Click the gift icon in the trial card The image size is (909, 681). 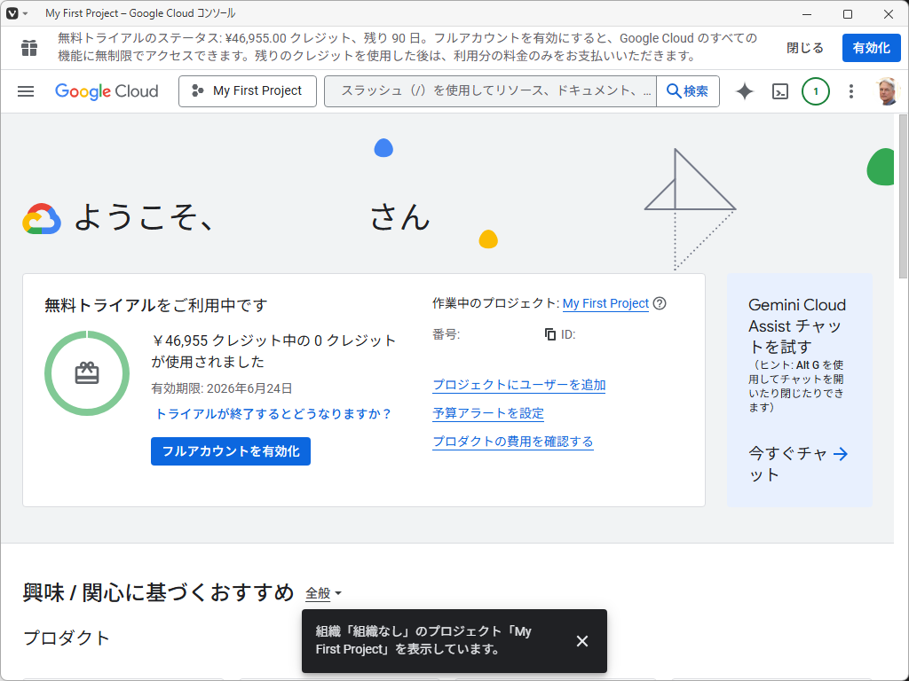(86, 373)
